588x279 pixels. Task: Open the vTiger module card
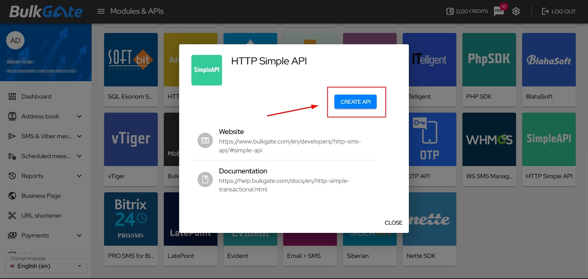(131, 149)
